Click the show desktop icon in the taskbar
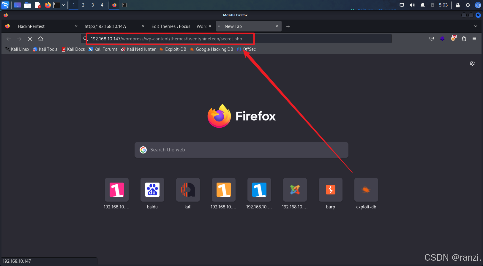The height and width of the screenshot is (266, 483). [x=18, y=5]
